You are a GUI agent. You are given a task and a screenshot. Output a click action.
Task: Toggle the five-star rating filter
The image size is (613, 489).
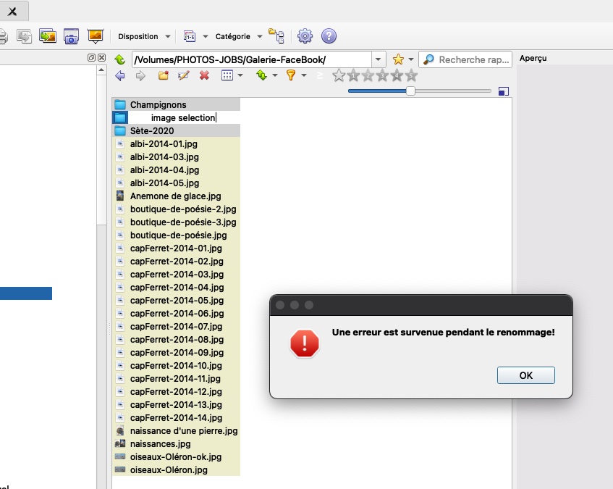(411, 75)
